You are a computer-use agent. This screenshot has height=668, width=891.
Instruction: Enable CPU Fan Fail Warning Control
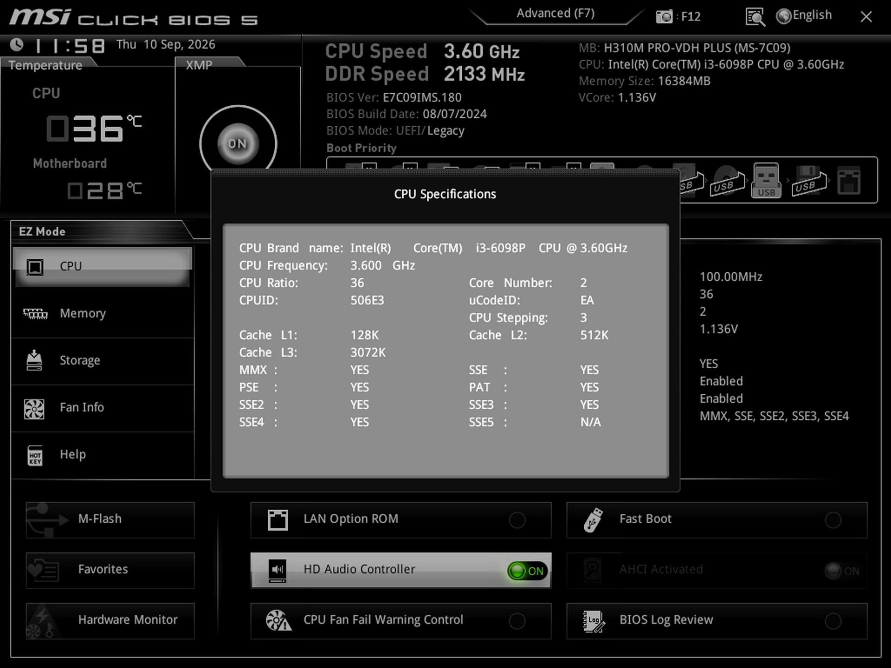click(x=517, y=621)
